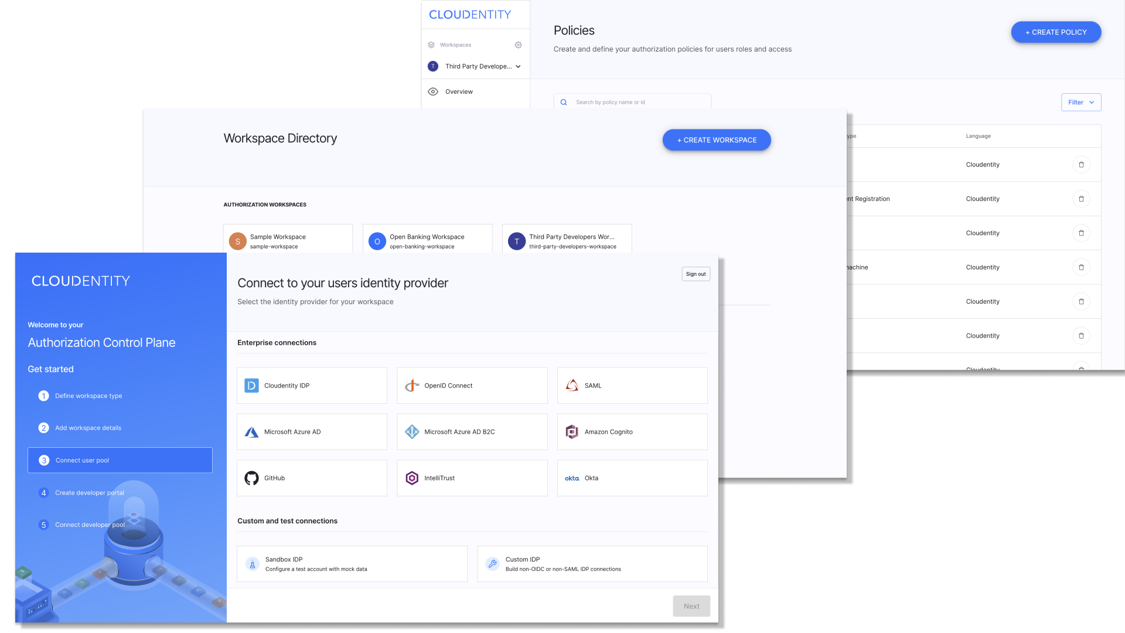Click the Amazon Cognito logo icon
1125x633 pixels.
coord(572,432)
